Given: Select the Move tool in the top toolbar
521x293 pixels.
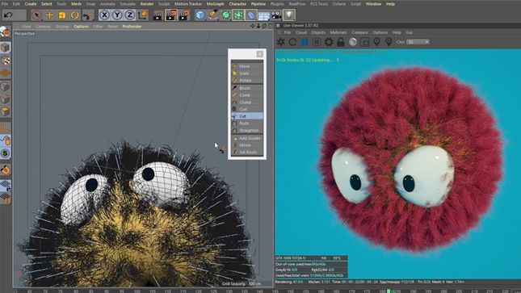Looking at the screenshot, I should pyautogui.click(x=49, y=15).
